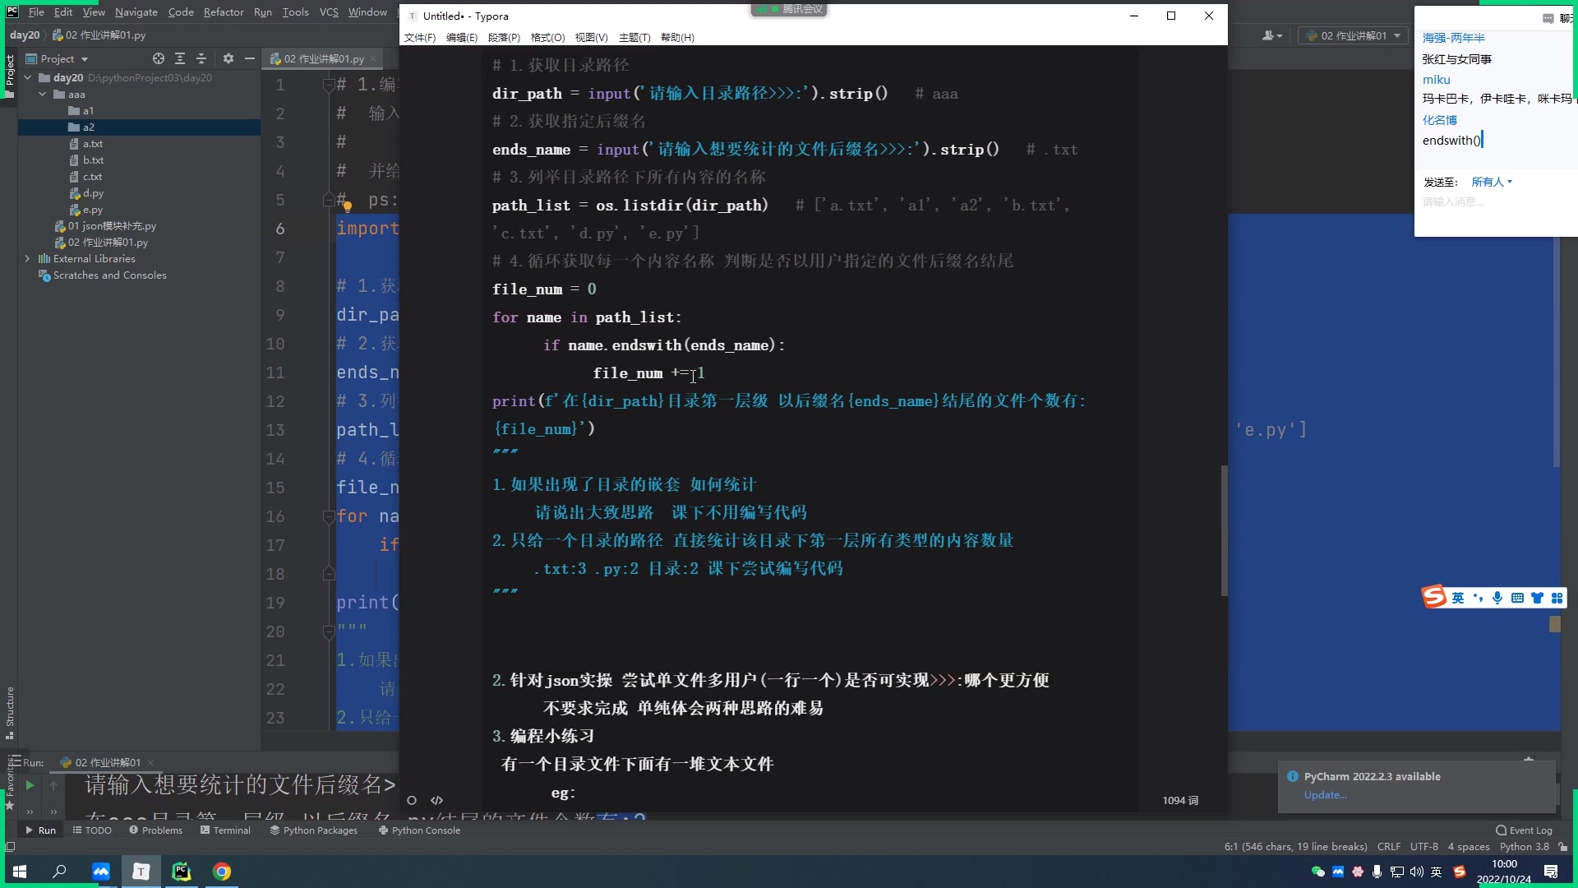Image resolution: width=1578 pixels, height=888 pixels.
Task: Click the Select Opened File crosshair in Project panel
Action: (x=157, y=58)
